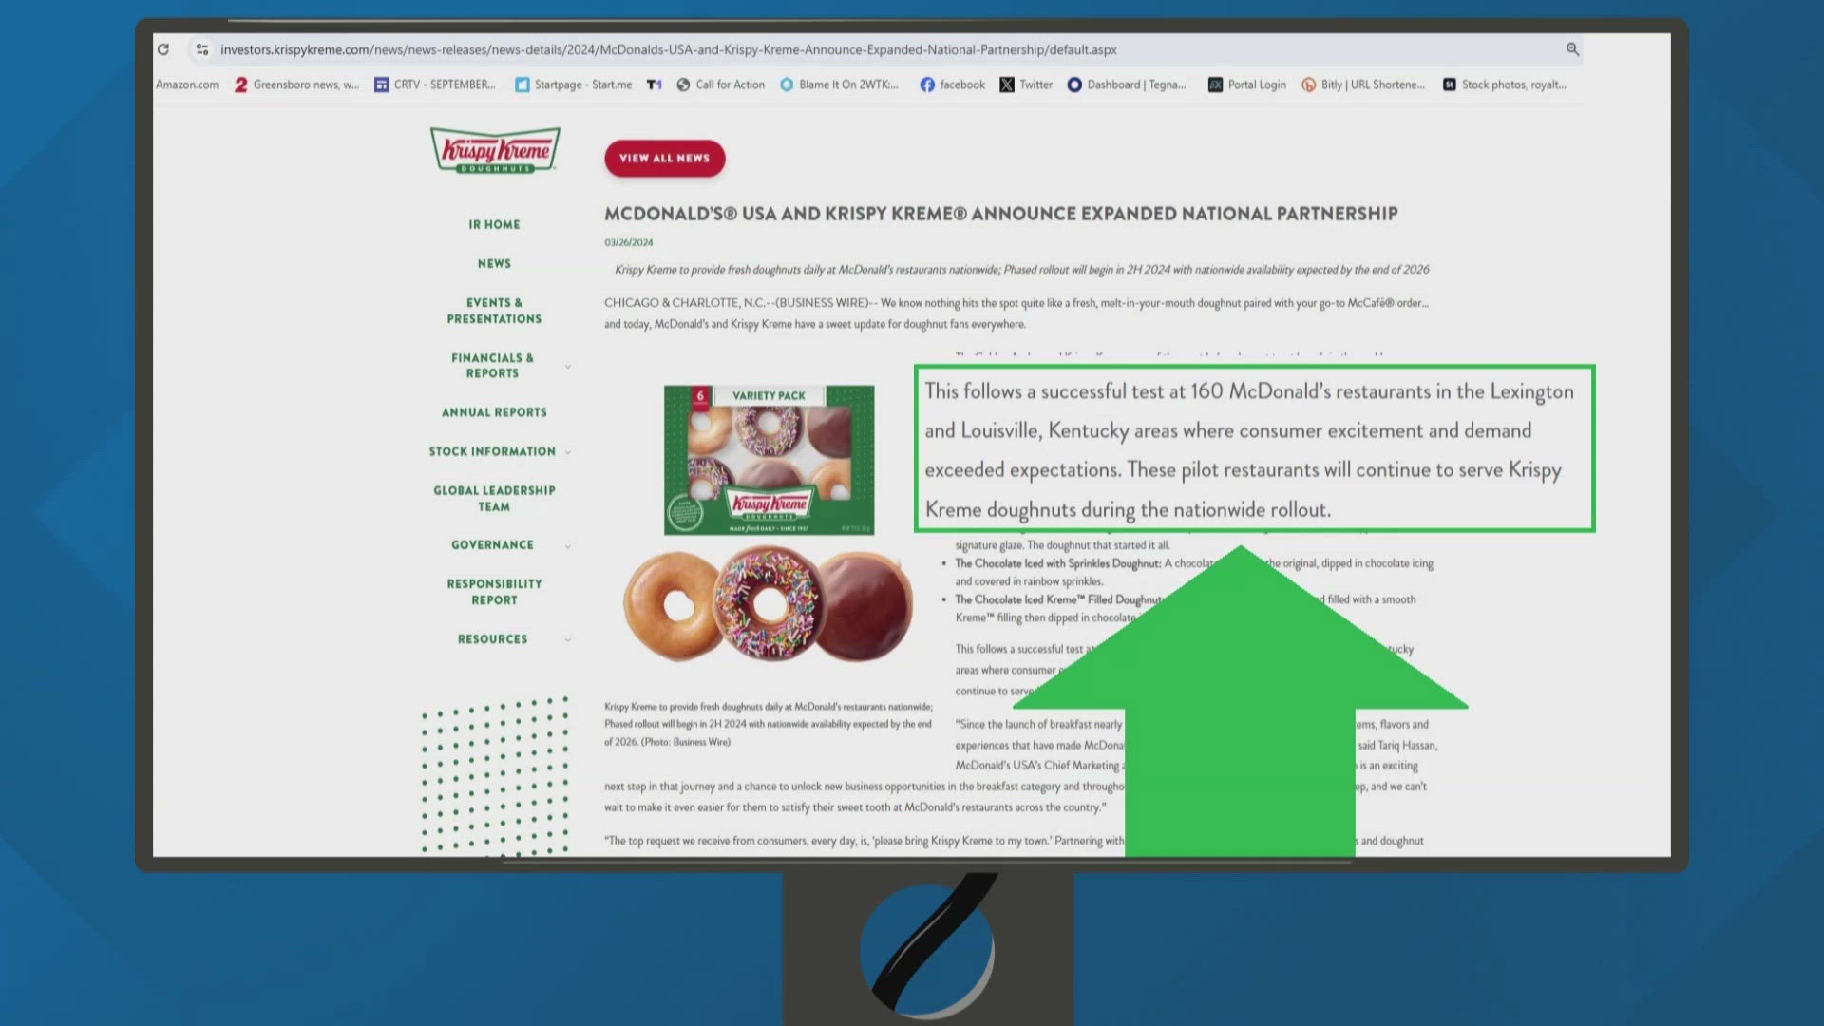Click the Call for Action globe icon
The image size is (1824, 1026).
pos(683,85)
